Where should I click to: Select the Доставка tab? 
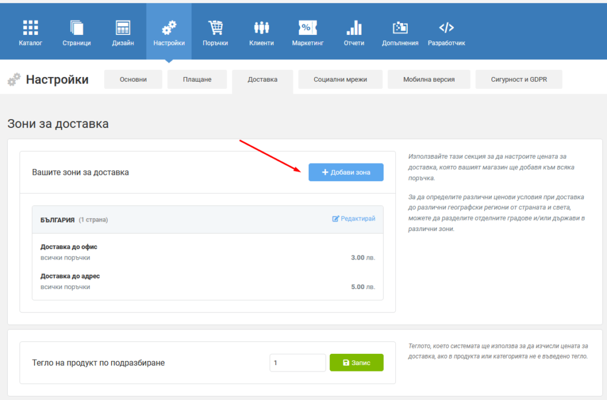tap(263, 79)
